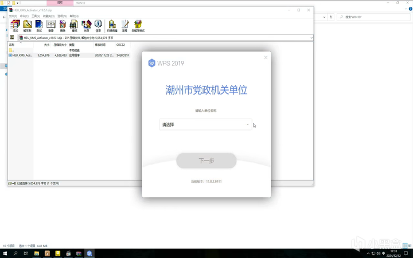
Task: Close the WPS 2019 setup dialog
Action: [266, 57]
